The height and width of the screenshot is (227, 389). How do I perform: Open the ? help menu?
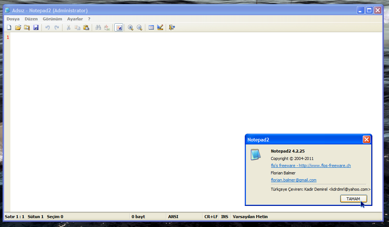(89, 19)
